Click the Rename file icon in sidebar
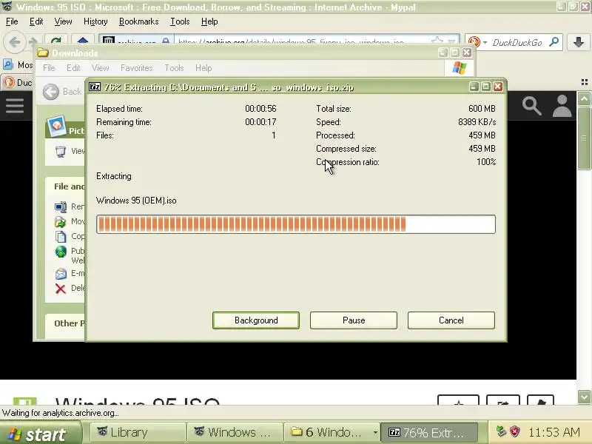This screenshot has width=592, height=444. tap(61, 207)
